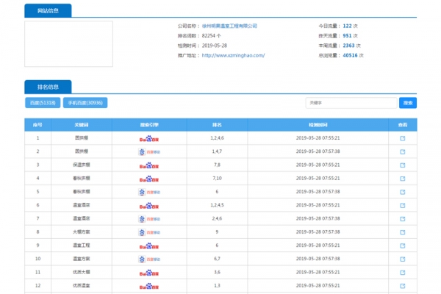Open the view icon for row 4

(403, 179)
